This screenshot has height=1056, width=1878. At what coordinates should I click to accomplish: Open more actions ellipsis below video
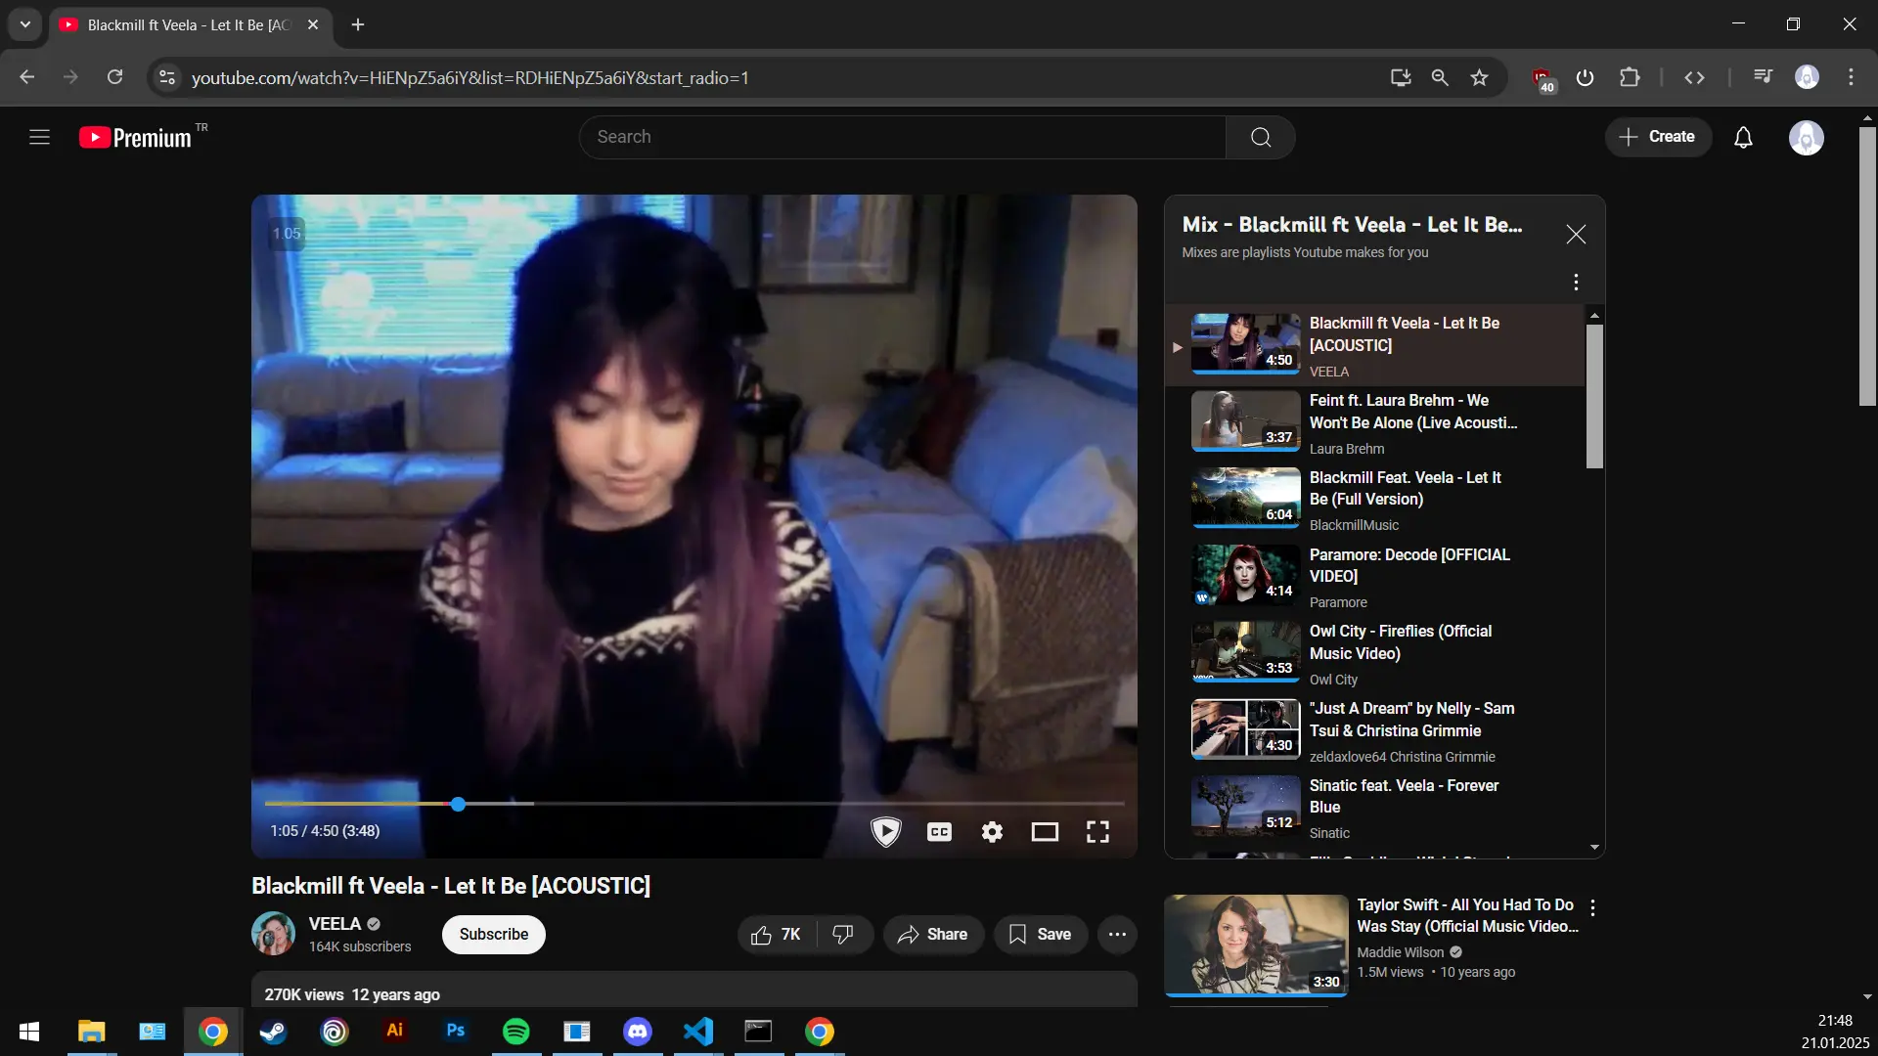(1117, 935)
